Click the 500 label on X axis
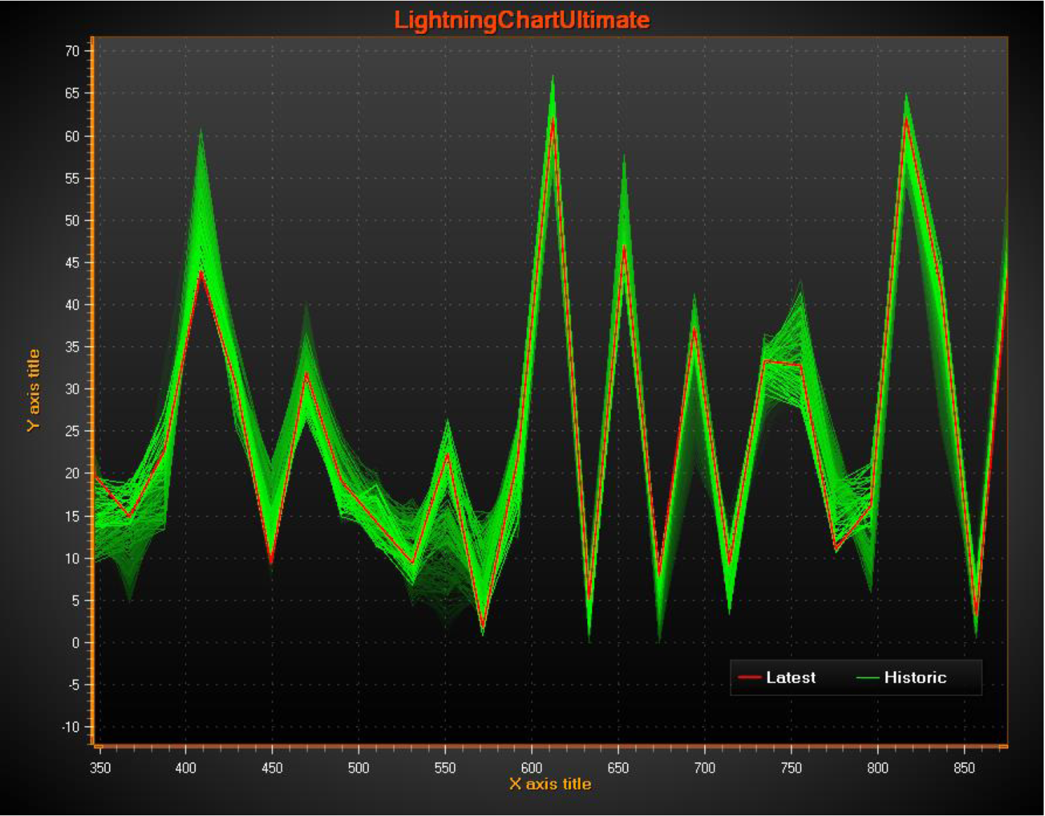The height and width of the screenshot is (816, 1045). point(358,767)
